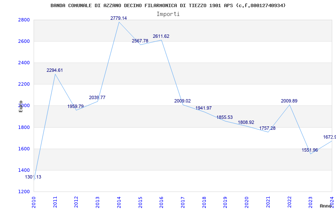Click the 2611.62 data label
Image resolution: width=336 pixels, height=210 pixels.
pyautogui.click(x=161, y=36)
